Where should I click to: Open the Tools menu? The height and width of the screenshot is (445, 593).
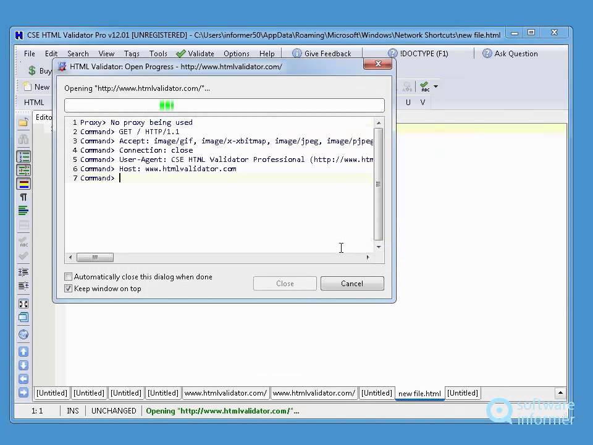click(x=158, y=53)
